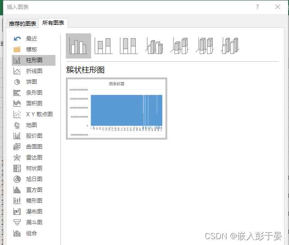Click the clustered column chart preview thumbnail
Image resolution: width=289 pixels, height=245 pixels.
[x=116, y=109]
